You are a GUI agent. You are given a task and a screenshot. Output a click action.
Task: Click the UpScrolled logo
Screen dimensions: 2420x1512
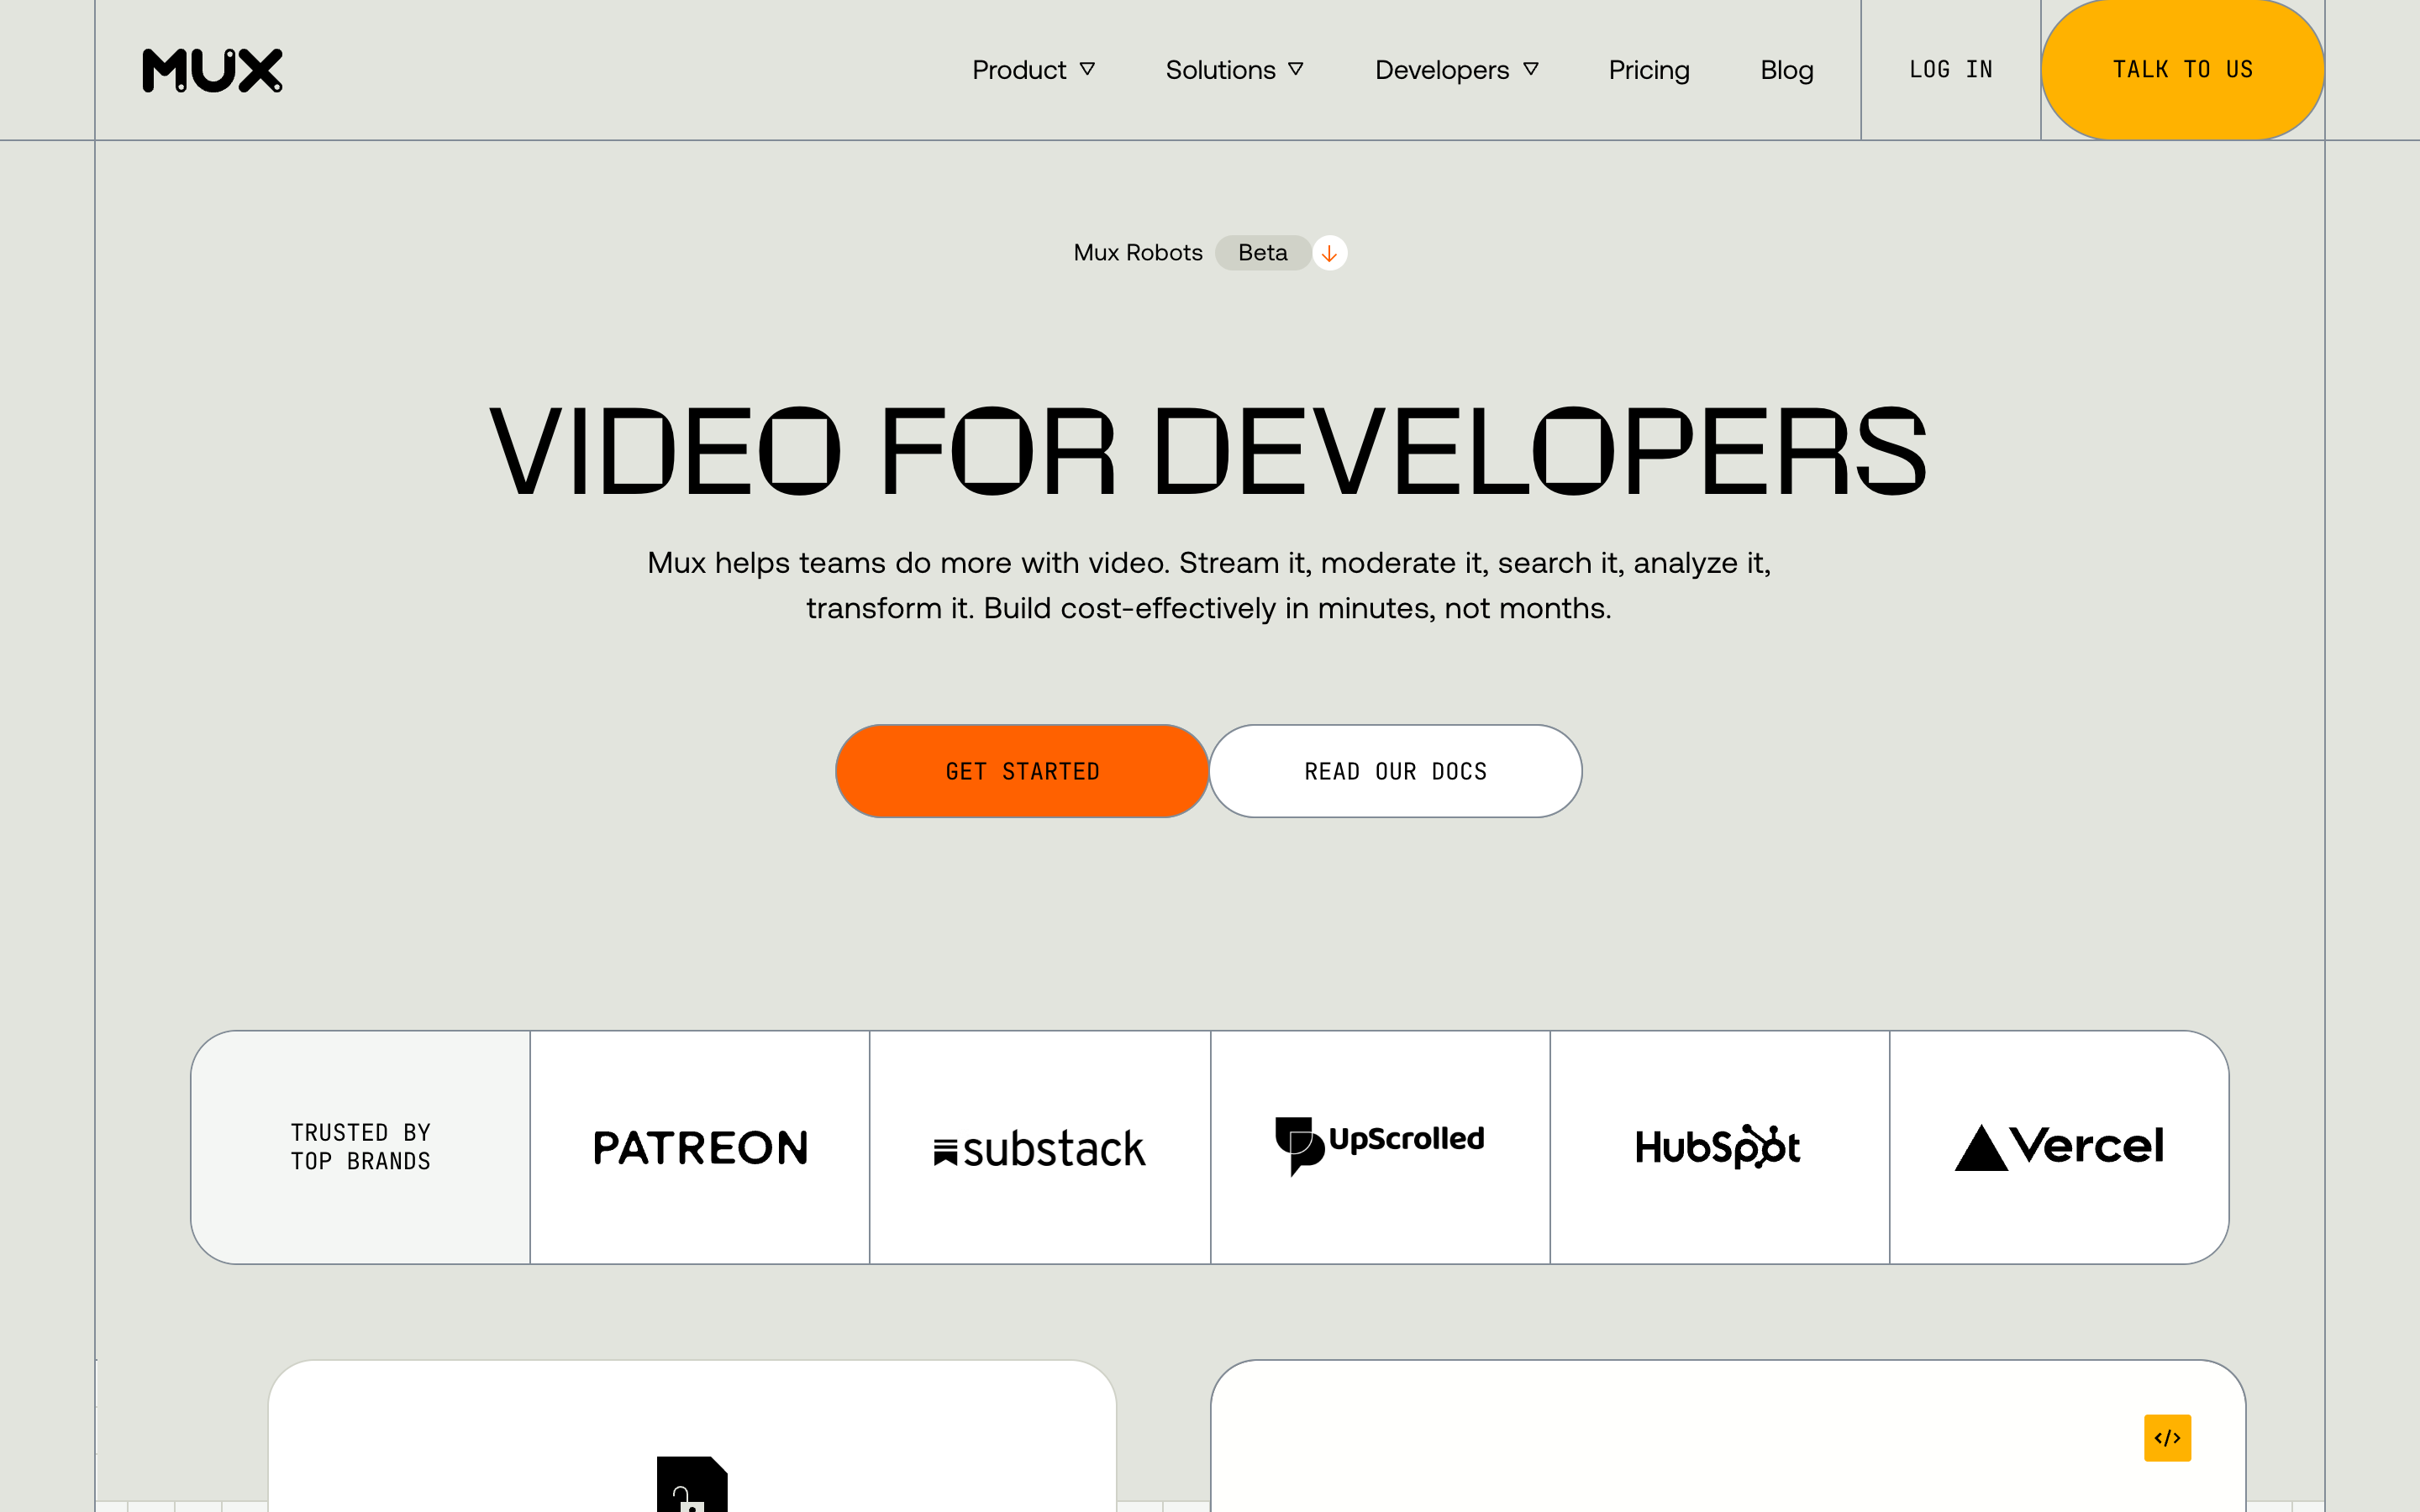[1379, 1145]
